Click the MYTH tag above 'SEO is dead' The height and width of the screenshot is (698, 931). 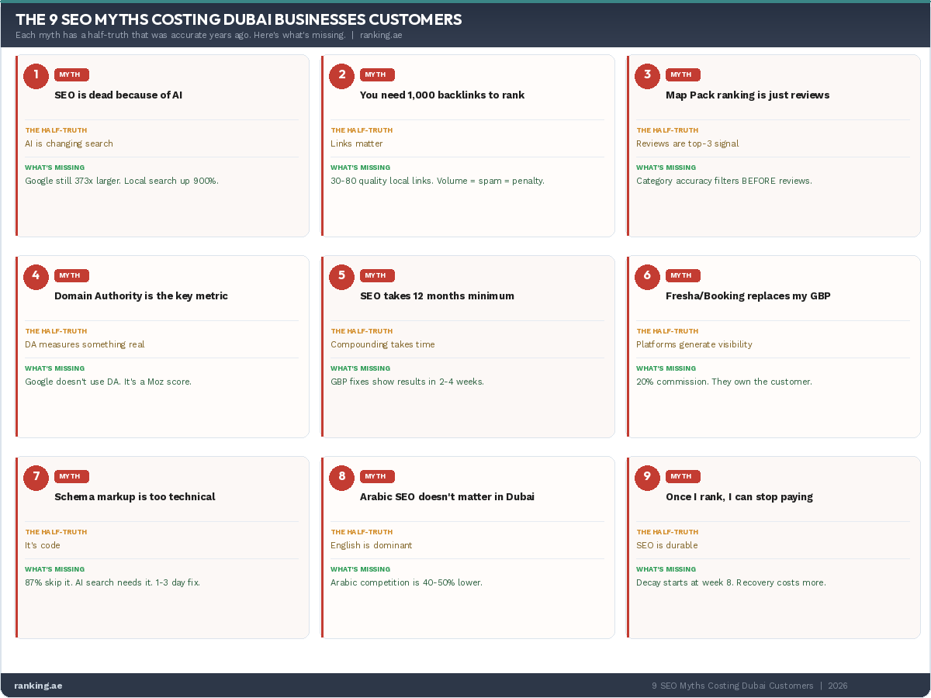pyautogui.click(x=71, y=74)
